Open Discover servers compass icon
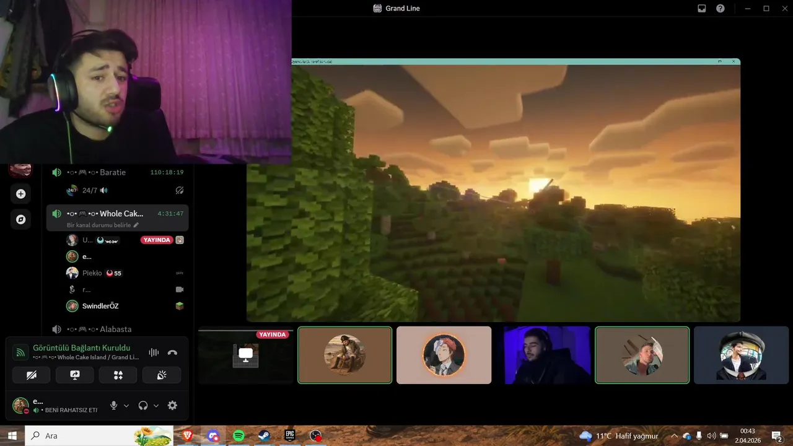793x446 pixels. 20,219
